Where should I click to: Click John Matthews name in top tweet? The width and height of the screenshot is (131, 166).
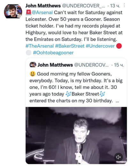click(43, 6)
